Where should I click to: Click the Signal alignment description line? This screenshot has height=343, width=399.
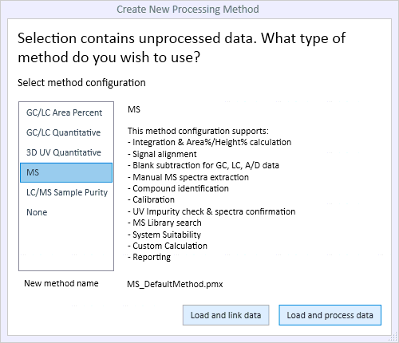point(162,154)
